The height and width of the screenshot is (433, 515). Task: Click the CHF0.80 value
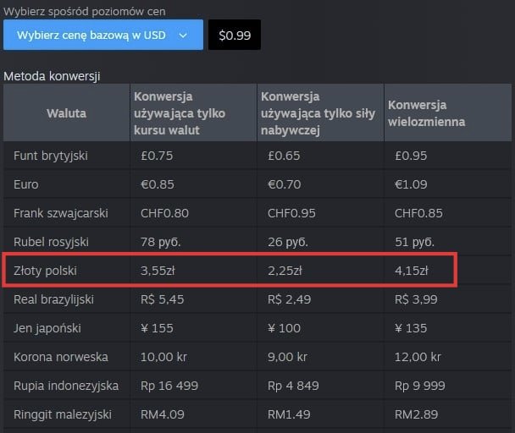coord(164,213)
